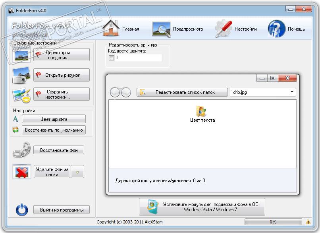Image resolution: width=320 pixels, height=233 pixels.
Task: Install the Windows Vista / Windows 7 background module
Action: 202,207
